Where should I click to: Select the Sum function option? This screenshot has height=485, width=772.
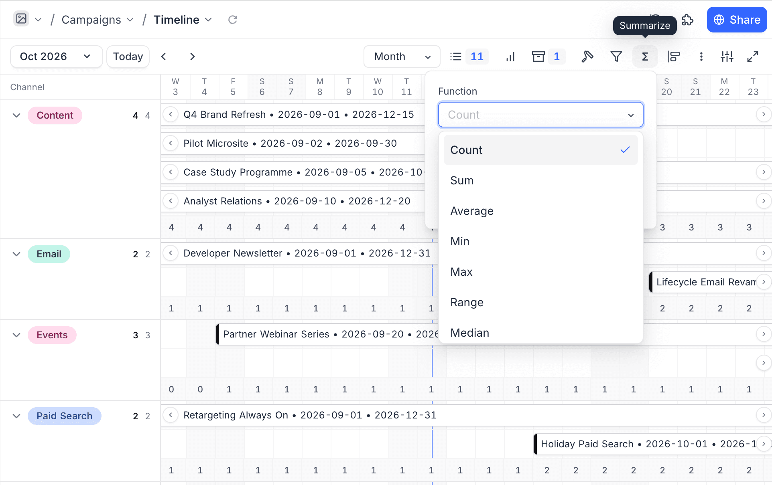[x=540, y=180]
